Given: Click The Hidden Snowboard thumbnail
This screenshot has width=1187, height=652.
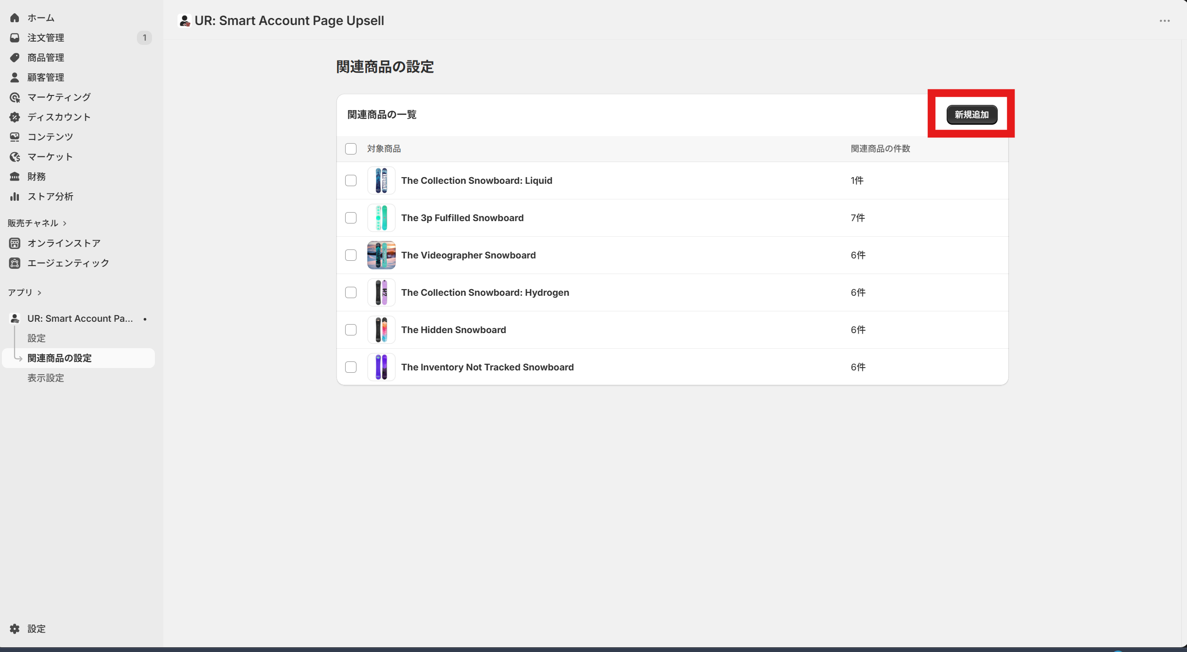Looking at the screenshot, I should pyautogui.click(x=382, y=330).
